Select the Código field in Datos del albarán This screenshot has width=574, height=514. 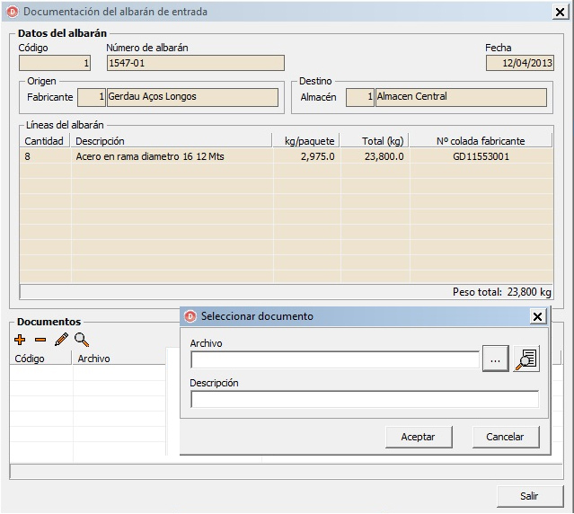(55, 63)
